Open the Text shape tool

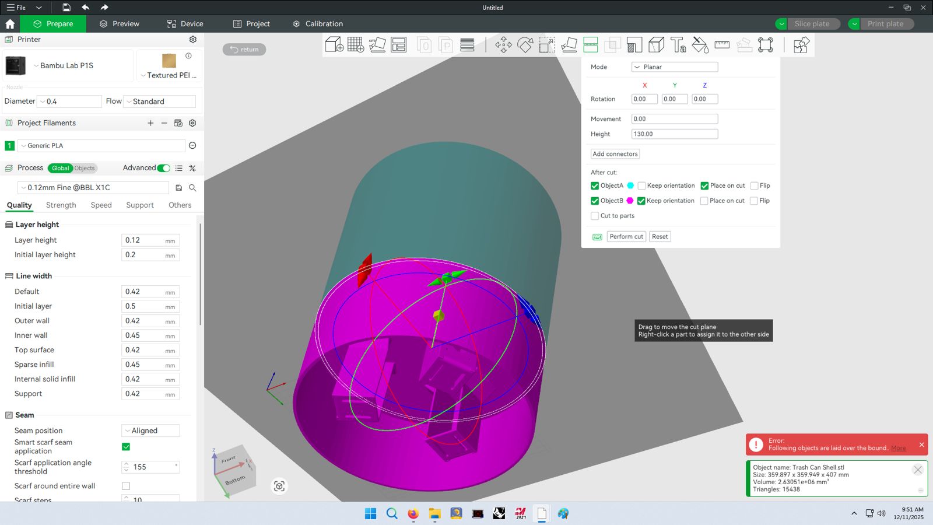678,45
